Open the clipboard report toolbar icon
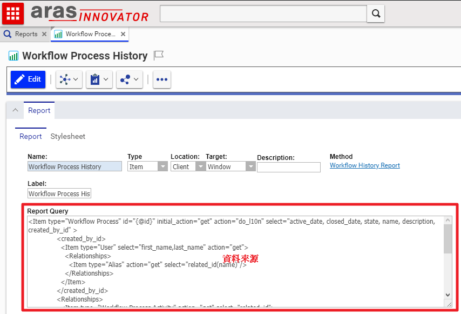This screenshot has height=314, width=461. tap(99, 79)
